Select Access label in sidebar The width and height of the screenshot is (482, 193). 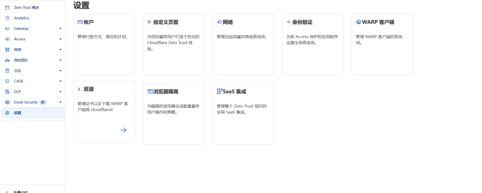click(20, 39)
